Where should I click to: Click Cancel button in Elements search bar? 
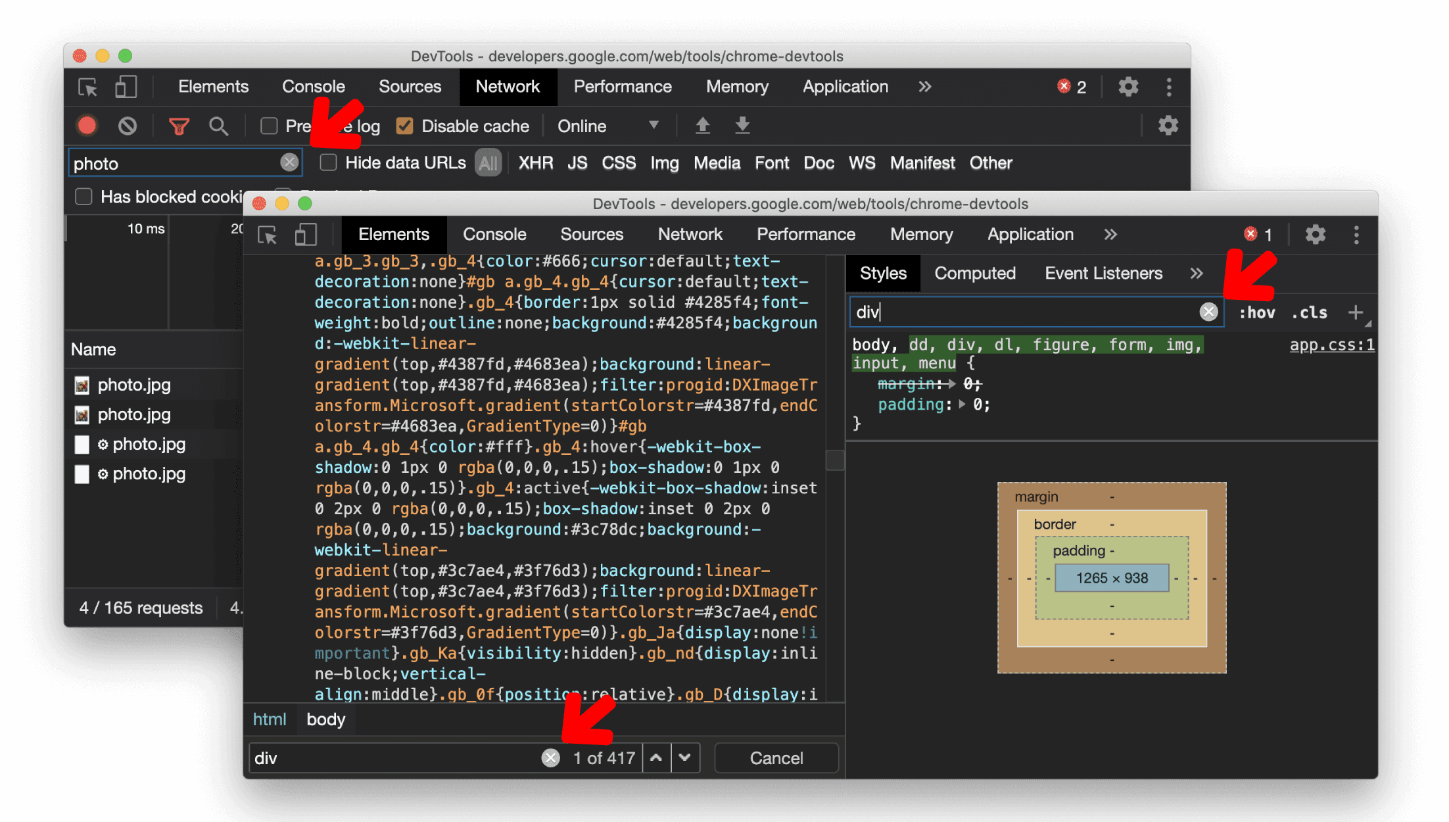coord(776,758)
